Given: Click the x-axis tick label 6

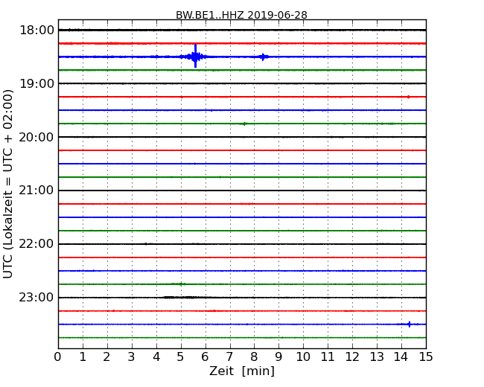Looking at the screenshot, I should (206, 357).
